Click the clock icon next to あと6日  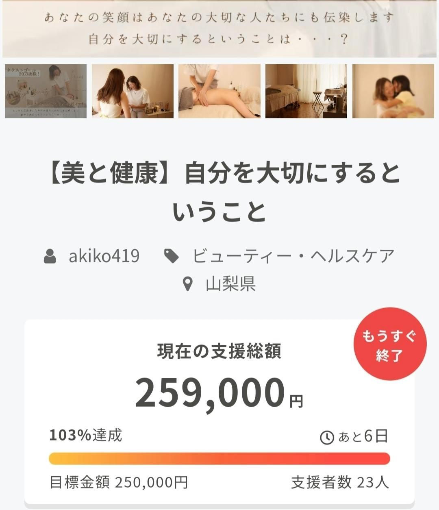coord(327,438)
